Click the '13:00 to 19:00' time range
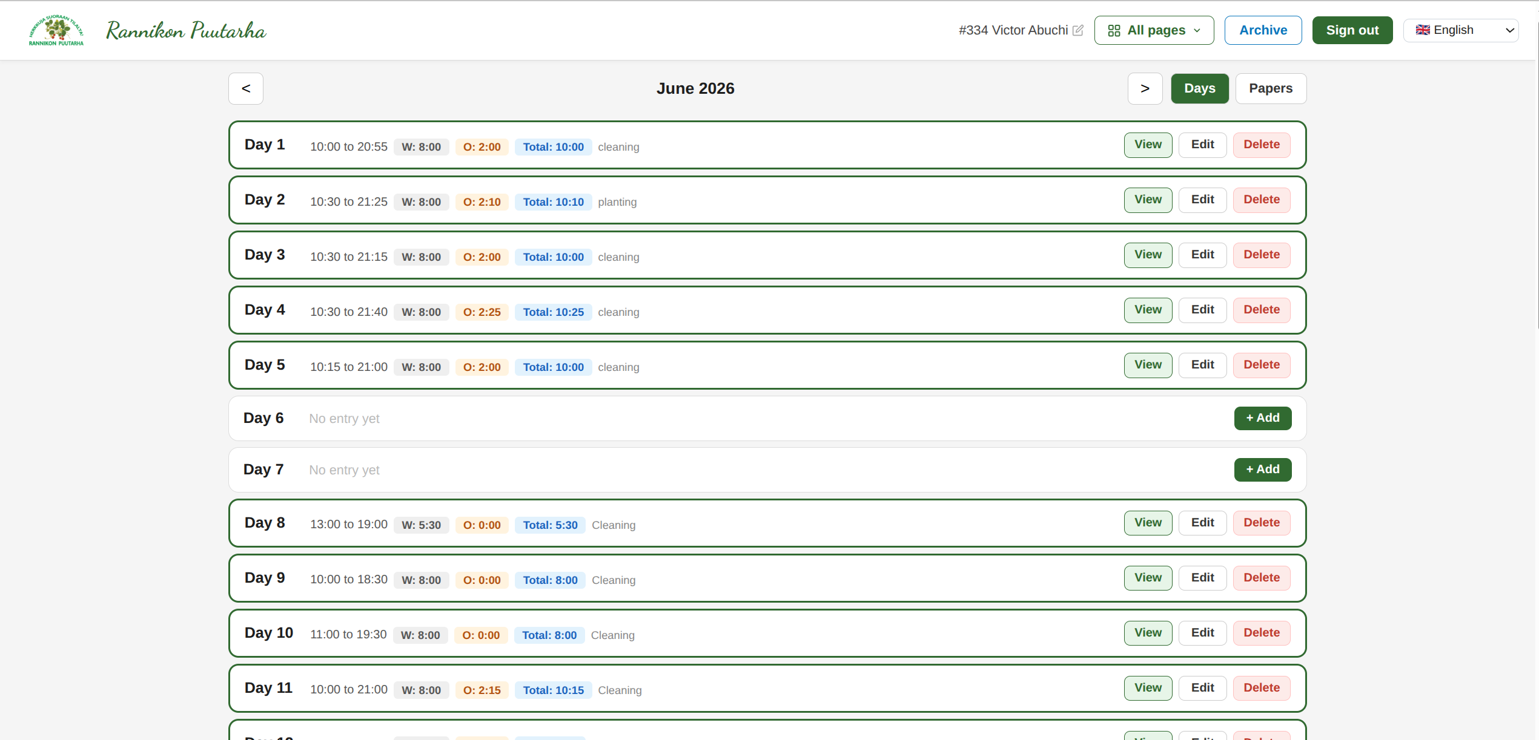 349,525
